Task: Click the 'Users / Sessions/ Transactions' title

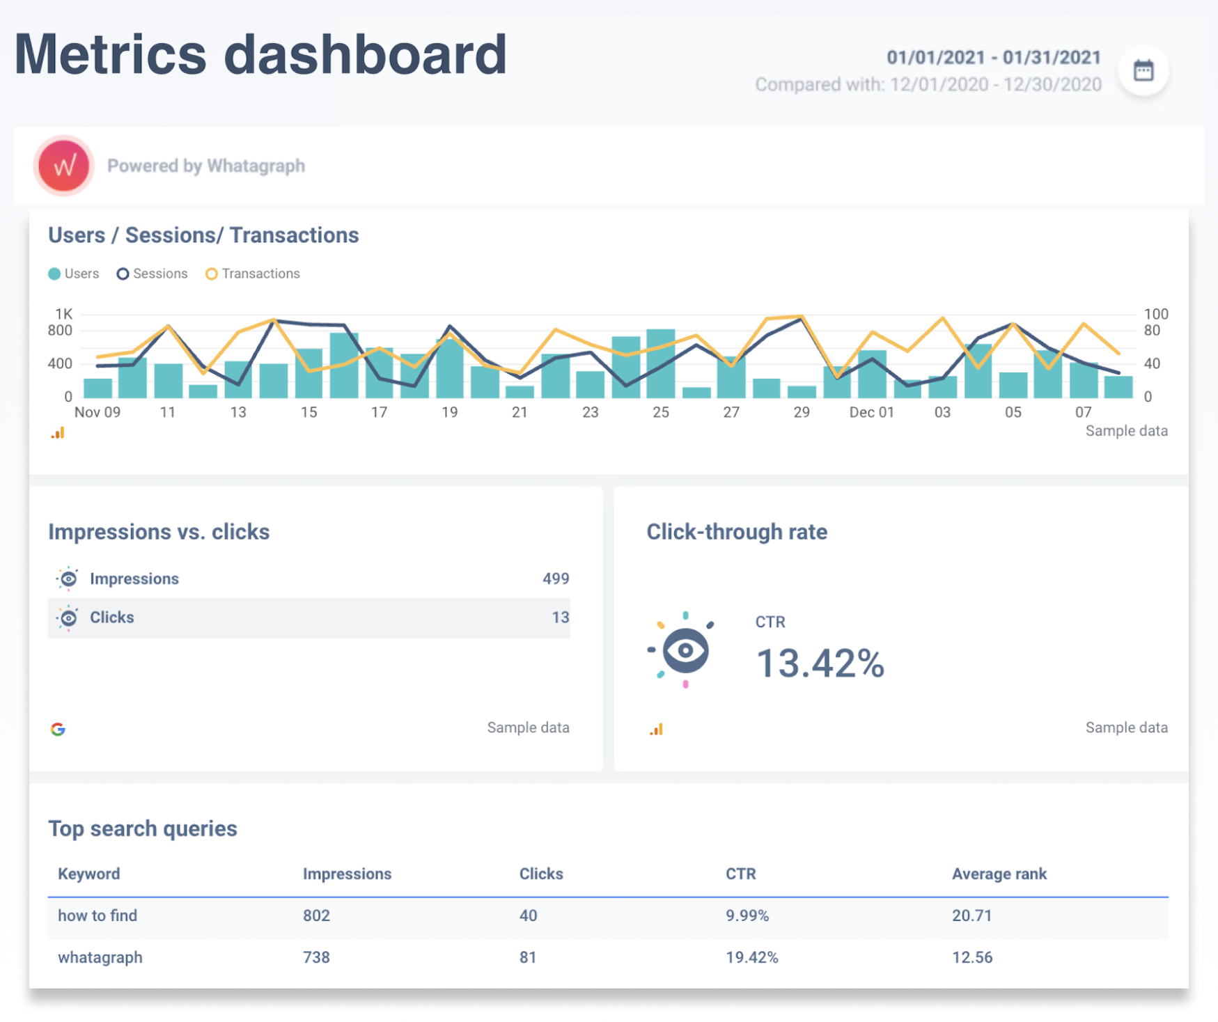Action: point(203,235)
